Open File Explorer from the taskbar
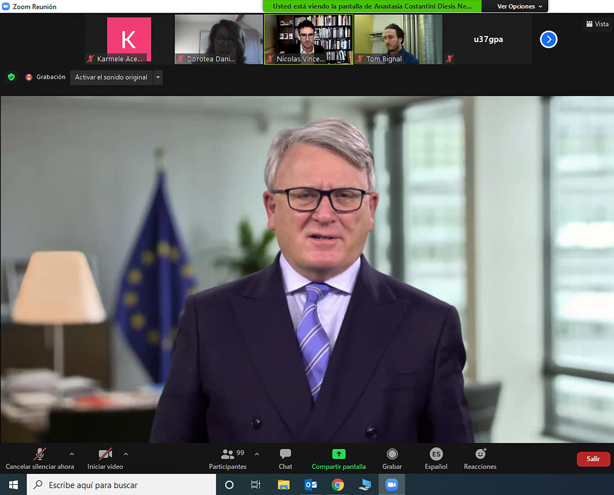This screenshot has height=495, width=614. pyautogui.click(x=283, y=485)
